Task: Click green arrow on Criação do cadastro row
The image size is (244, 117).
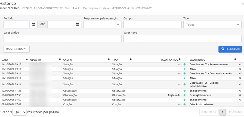Action: click(x=184, y=105)
